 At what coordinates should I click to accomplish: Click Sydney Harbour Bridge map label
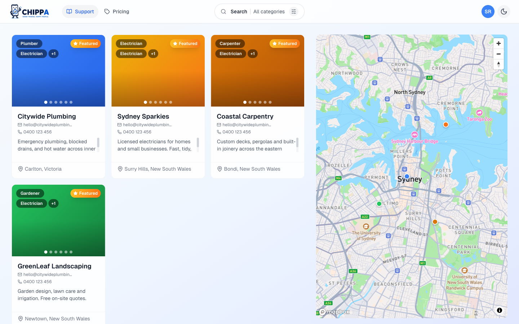(x=414, y=141)
